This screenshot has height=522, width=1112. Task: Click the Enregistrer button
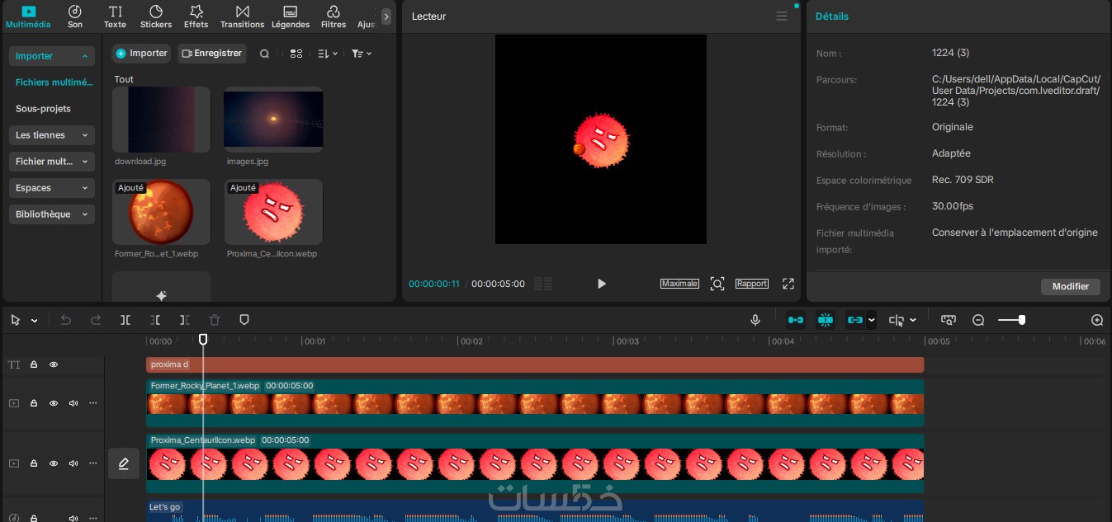tap(212, 54)
